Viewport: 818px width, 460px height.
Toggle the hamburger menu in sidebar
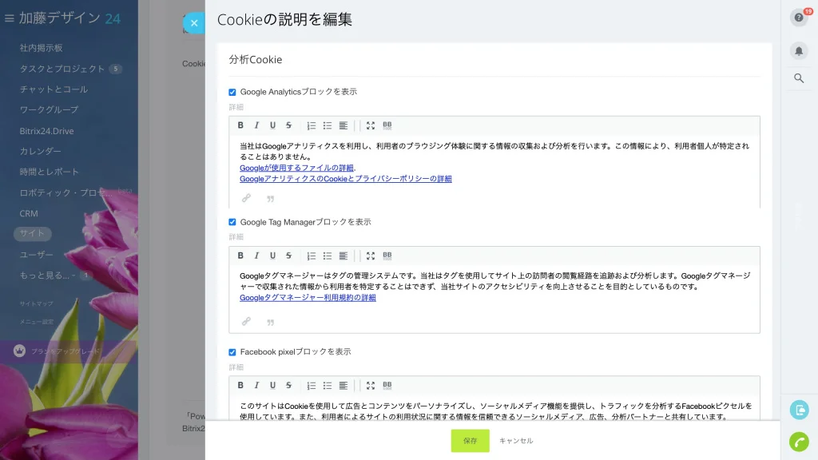click(9, 18)
